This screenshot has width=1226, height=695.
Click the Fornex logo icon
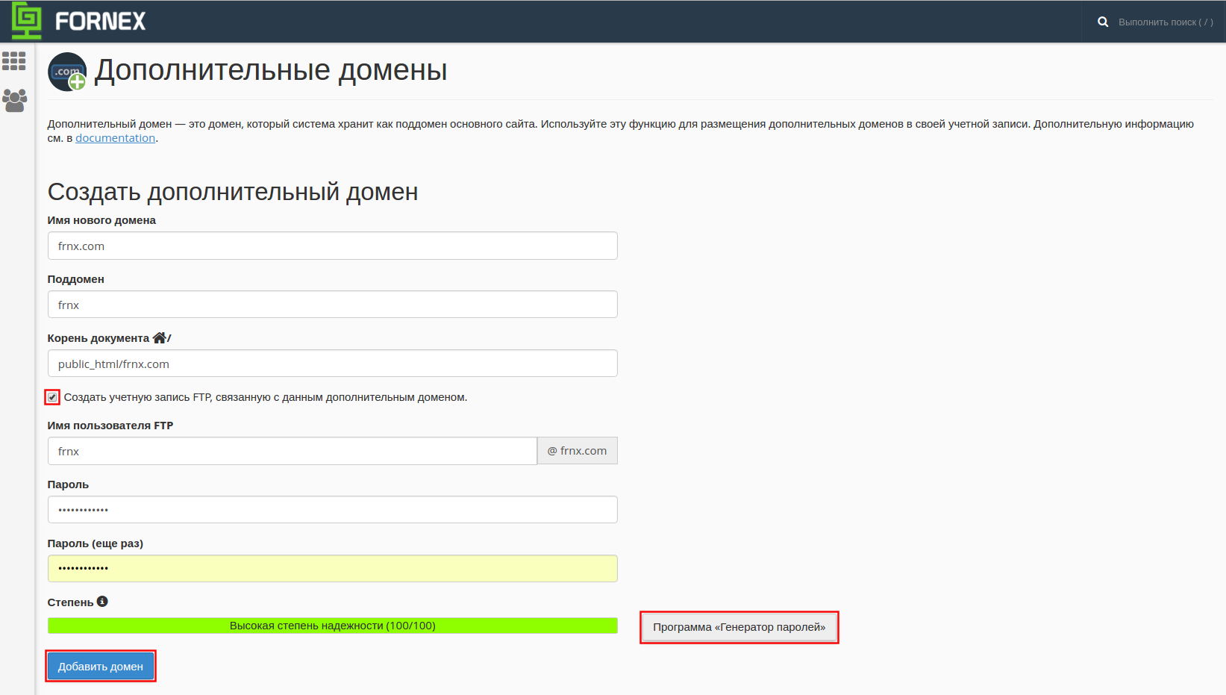pos(27,21)
